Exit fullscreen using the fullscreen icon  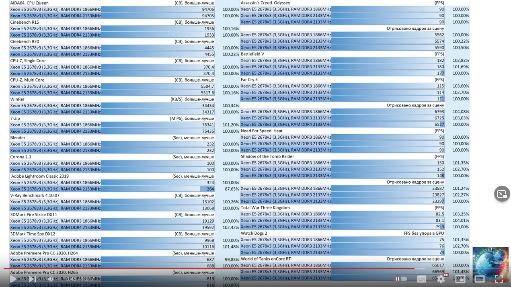coord(499,279)
